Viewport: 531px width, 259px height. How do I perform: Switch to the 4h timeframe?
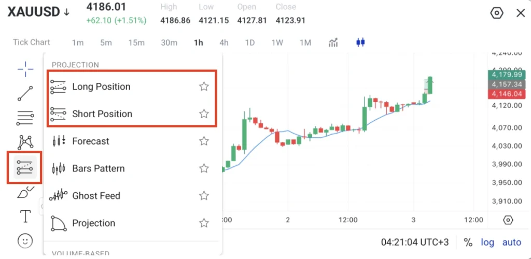click(224, 42)
